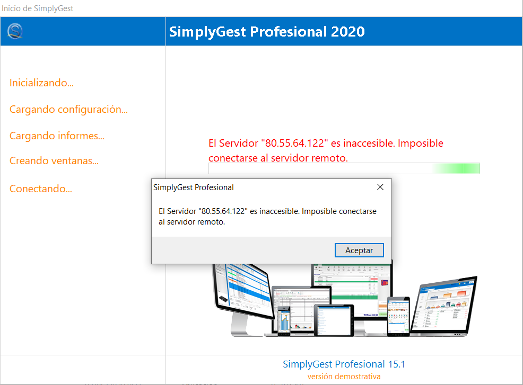523x385 pixels.
Task: Click the Creando ventanas... status message
Action: pyautogui.click(x=54, y=160)
